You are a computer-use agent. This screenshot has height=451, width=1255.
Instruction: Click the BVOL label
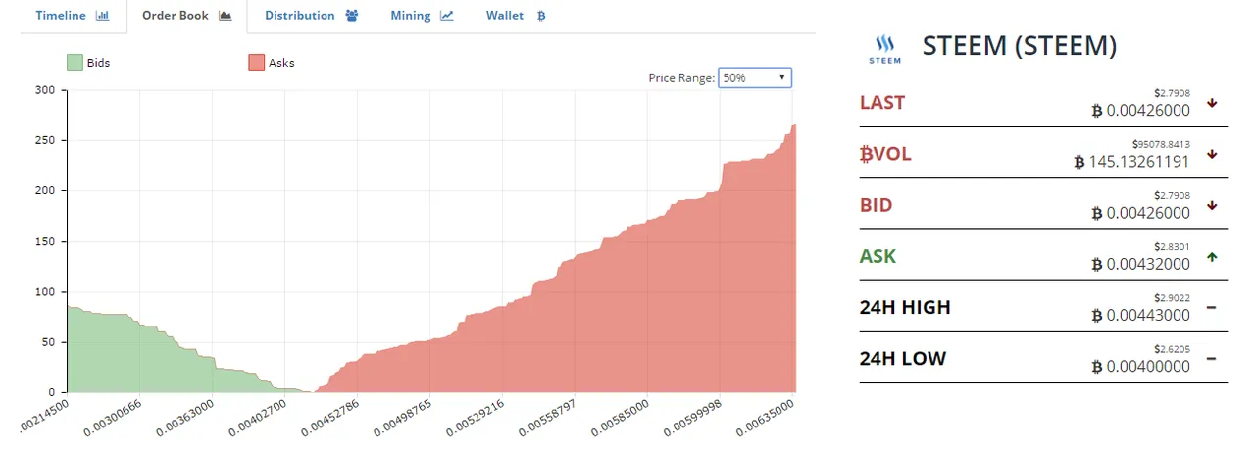(885, 154)
